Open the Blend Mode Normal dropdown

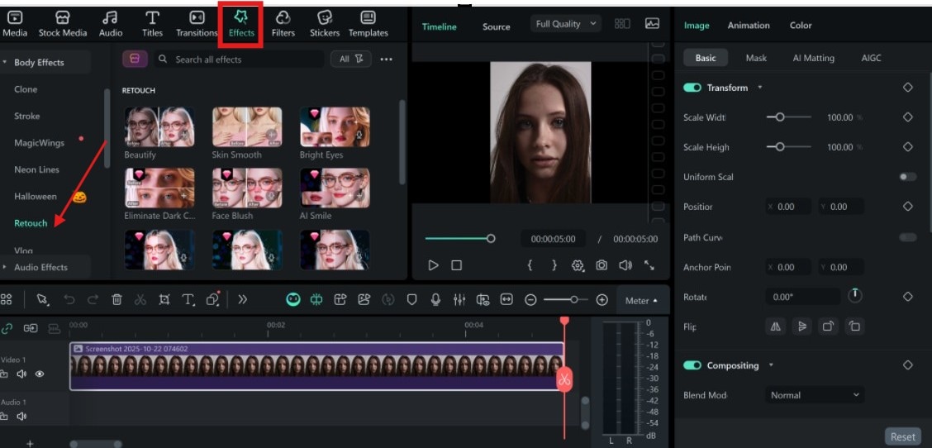coord(815,395)
